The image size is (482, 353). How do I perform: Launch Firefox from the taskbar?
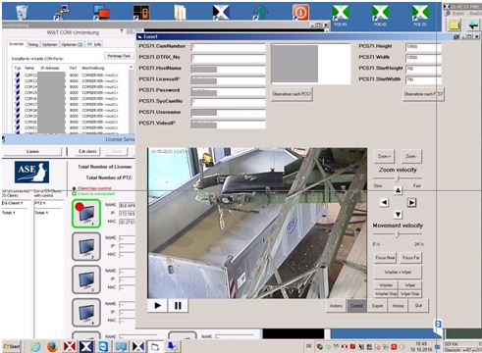tap(52, 346)
